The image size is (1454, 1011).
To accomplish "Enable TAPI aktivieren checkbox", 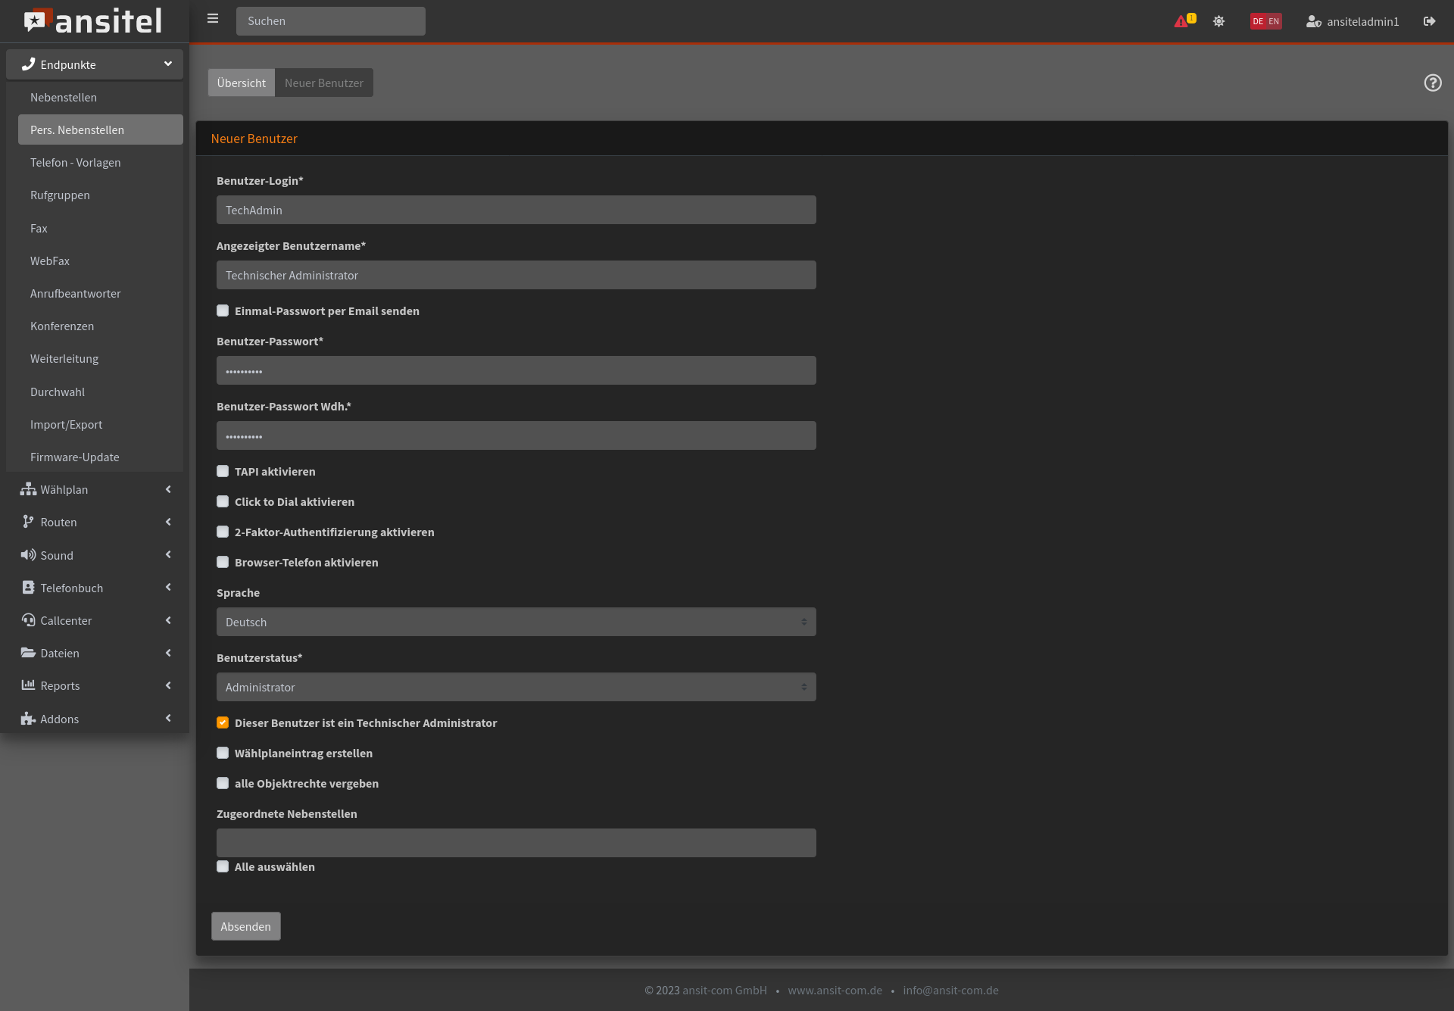I will coord(223,471).
